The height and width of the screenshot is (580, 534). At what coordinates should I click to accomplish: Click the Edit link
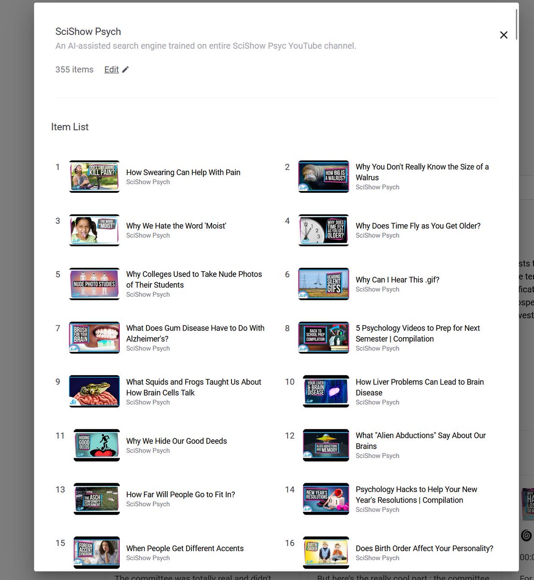111,70
